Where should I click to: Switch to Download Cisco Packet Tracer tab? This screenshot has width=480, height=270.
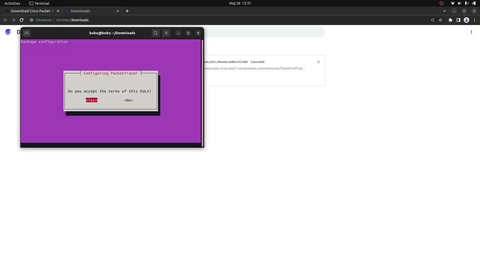pyautogui.click(x=31, y=11)
